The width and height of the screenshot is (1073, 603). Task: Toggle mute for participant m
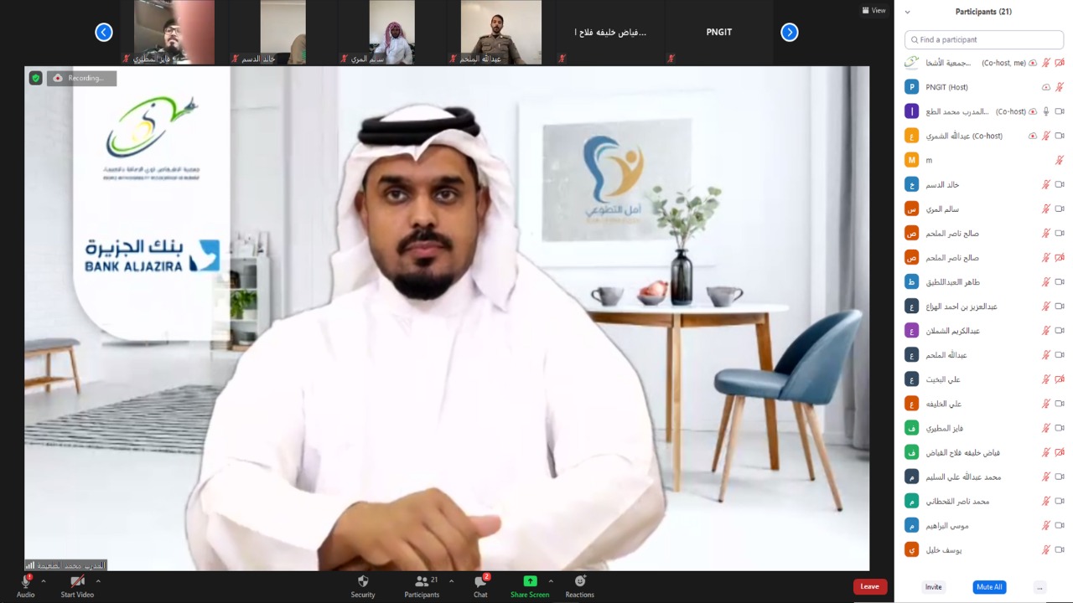pos(1060,160)
